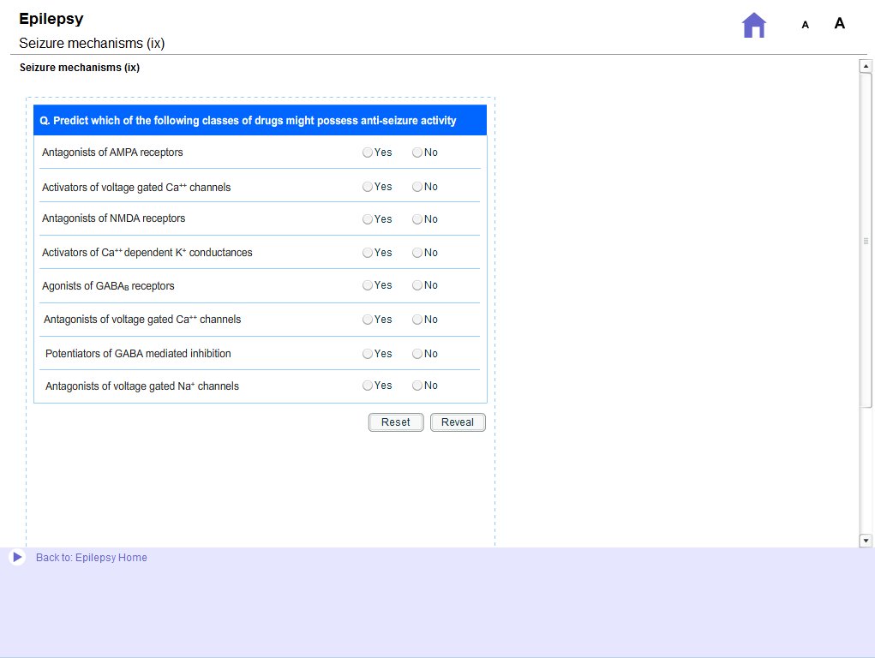Viewport: 875px width, 658px height.
Task: Select the small A text size icon
Action: 805,25
